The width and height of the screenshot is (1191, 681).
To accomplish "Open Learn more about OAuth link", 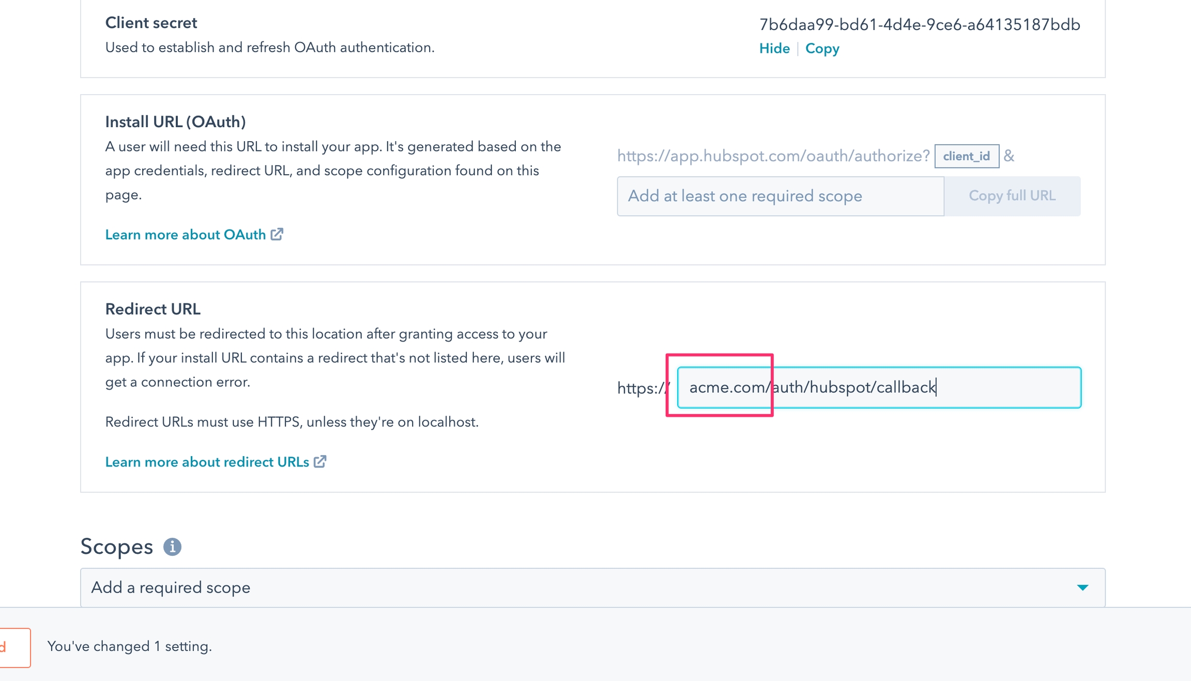I will pos(185,235).
